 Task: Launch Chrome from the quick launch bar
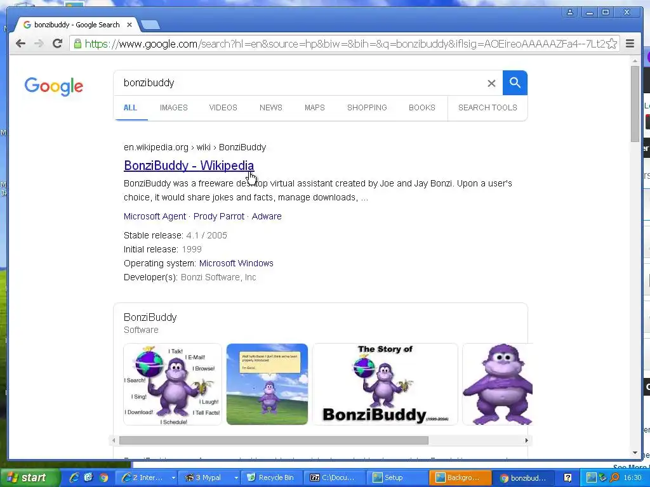coord(103,478)
